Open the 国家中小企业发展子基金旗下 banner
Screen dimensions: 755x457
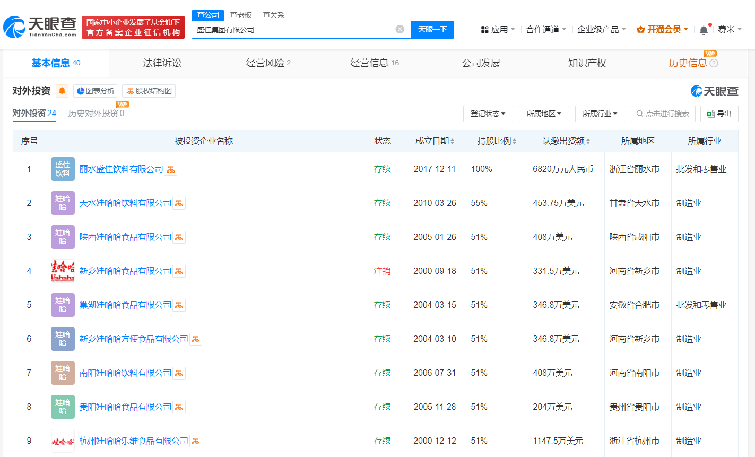click(x=133, y=27)
